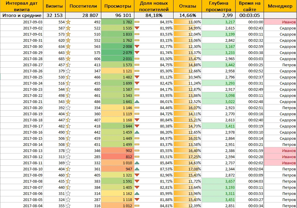The width and height of the screenshot is (297, 208).
Task: Click the gold star beside 643 visits
Action: 68,53
